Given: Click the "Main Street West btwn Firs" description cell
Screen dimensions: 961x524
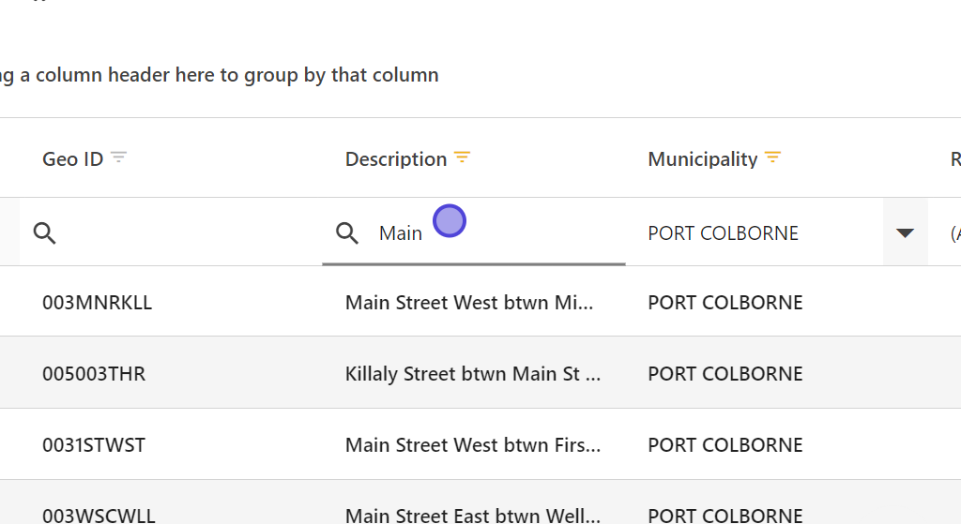Looking at the screenshot, I should coord(473,445).
